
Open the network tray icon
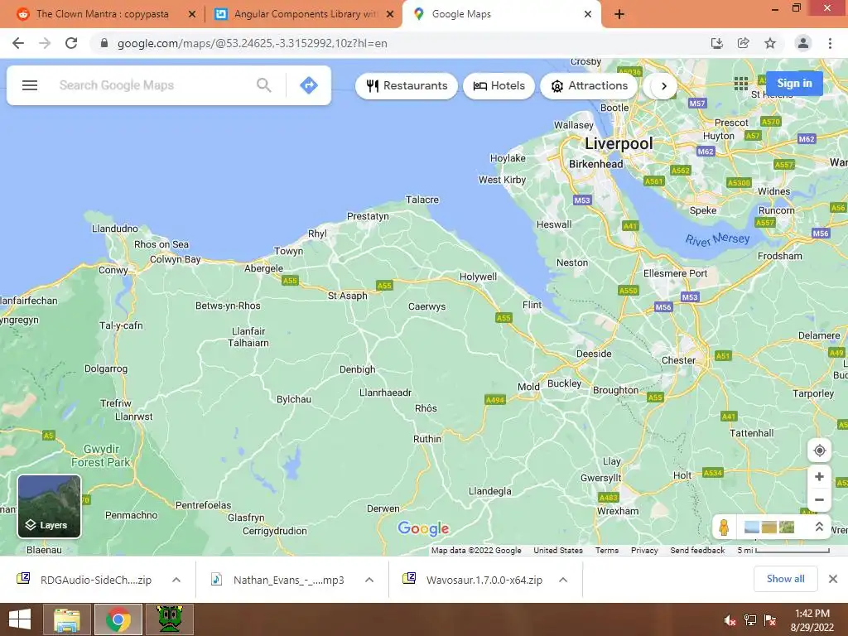750,620
